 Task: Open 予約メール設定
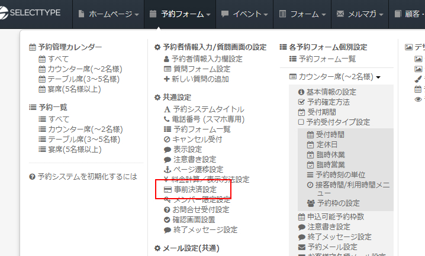328,247
